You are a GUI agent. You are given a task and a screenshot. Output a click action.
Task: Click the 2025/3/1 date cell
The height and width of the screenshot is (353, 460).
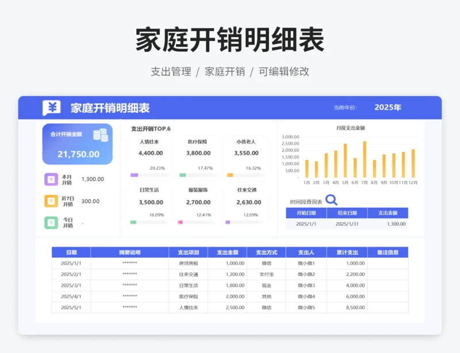[71, 286]
